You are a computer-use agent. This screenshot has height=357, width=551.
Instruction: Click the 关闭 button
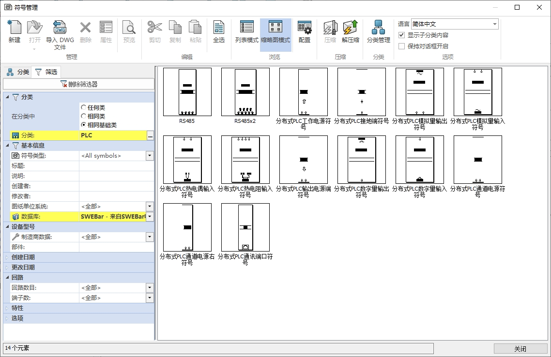[520, 349]
